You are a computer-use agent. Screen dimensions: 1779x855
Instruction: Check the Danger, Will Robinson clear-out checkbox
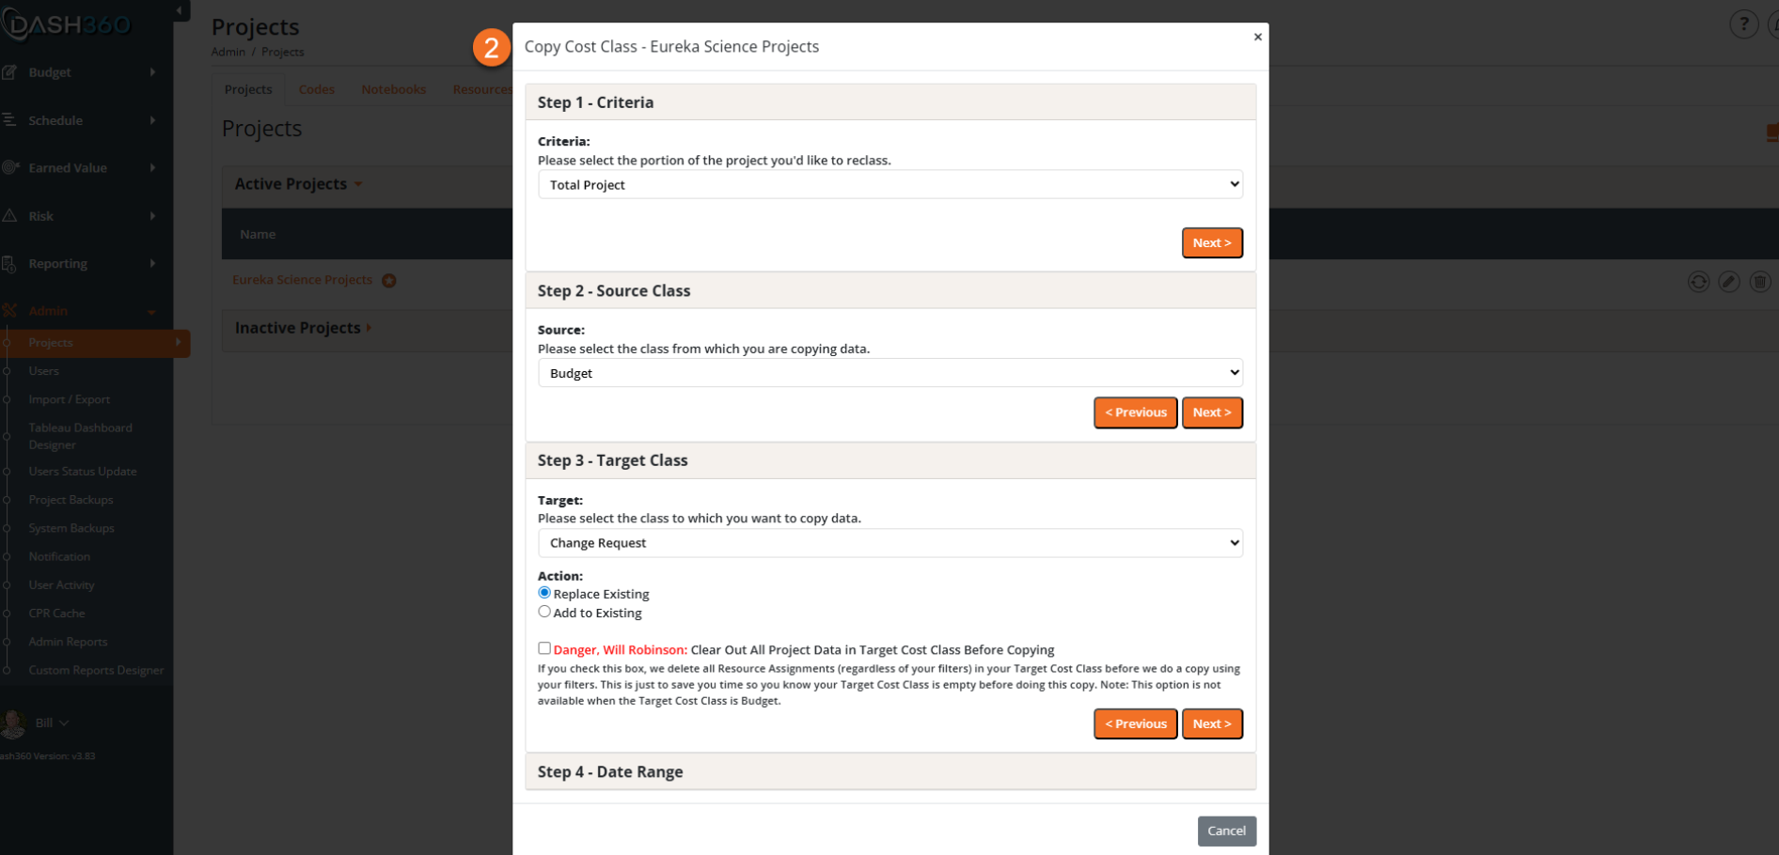point(544,648)
